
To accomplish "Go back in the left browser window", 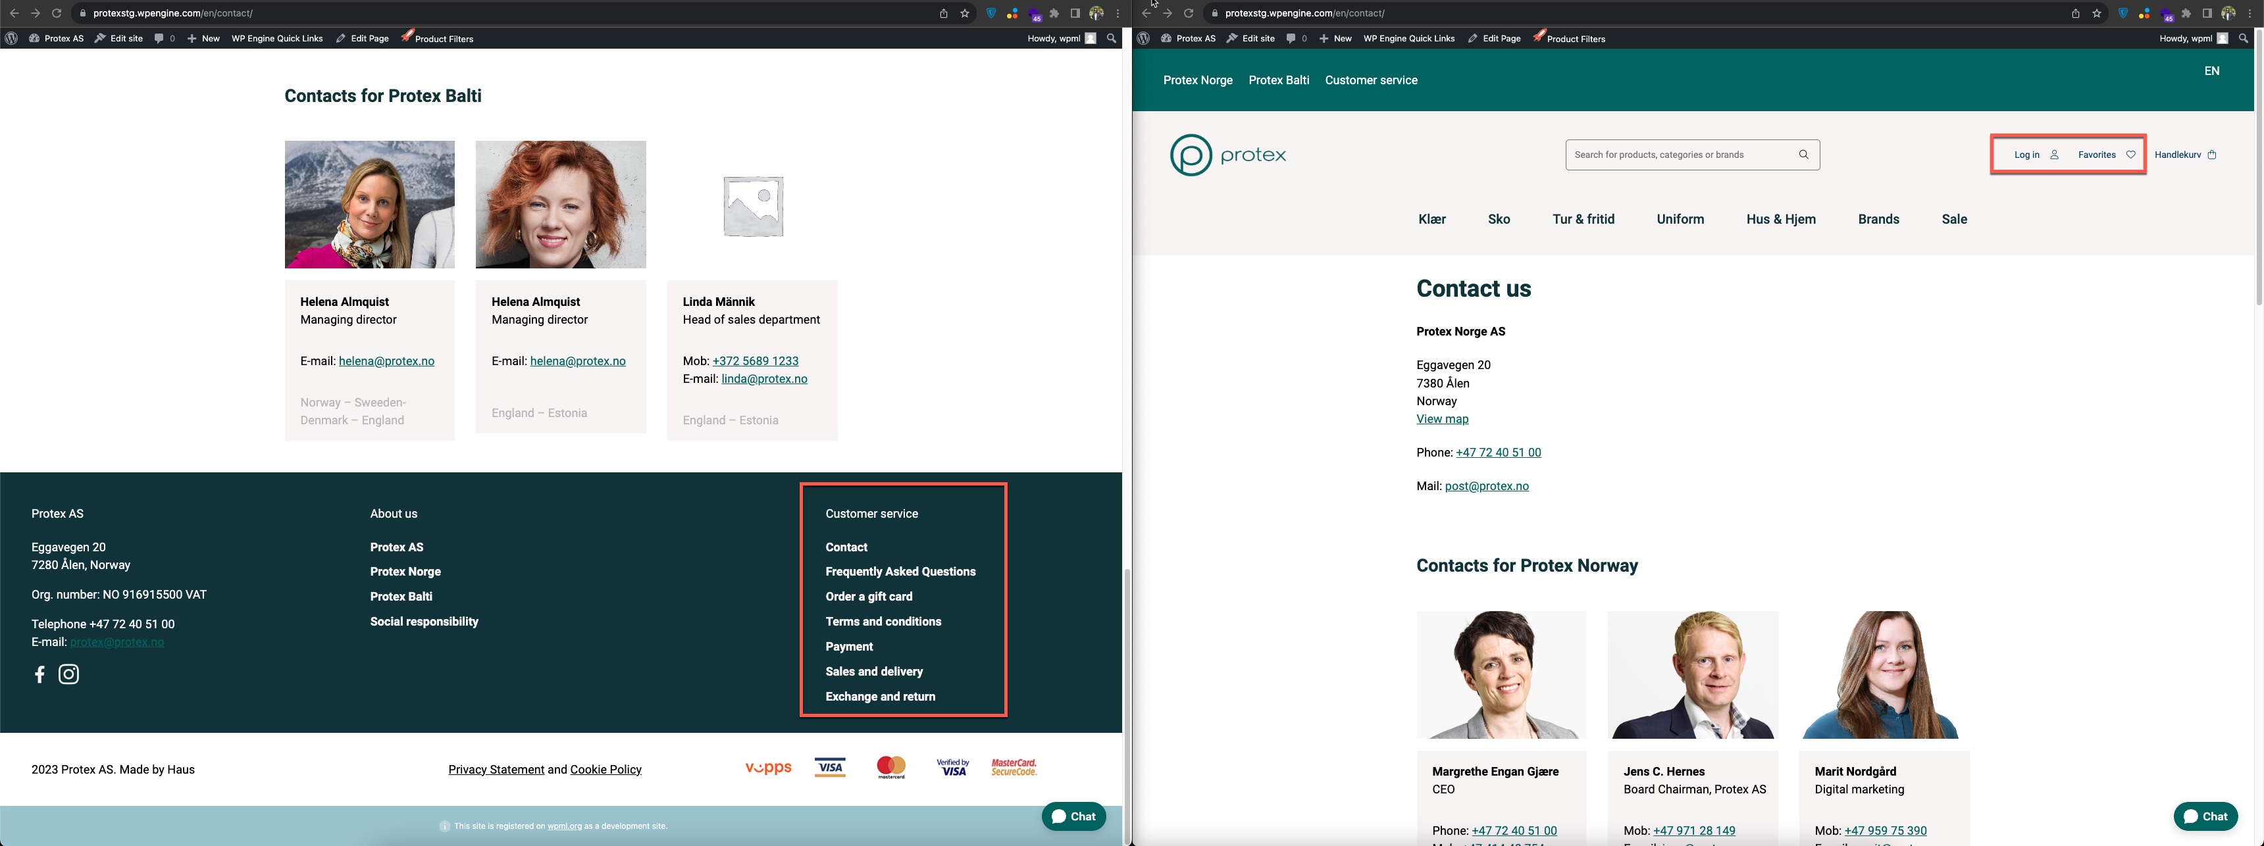I will pyautogui.click(x=14, y=13).
